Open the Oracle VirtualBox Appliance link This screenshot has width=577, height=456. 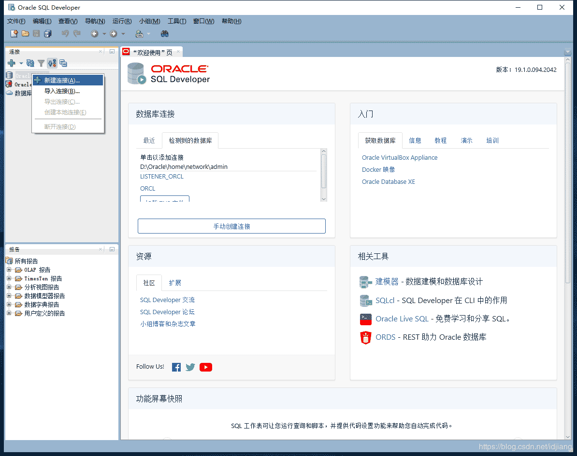[x=400, y=157]
